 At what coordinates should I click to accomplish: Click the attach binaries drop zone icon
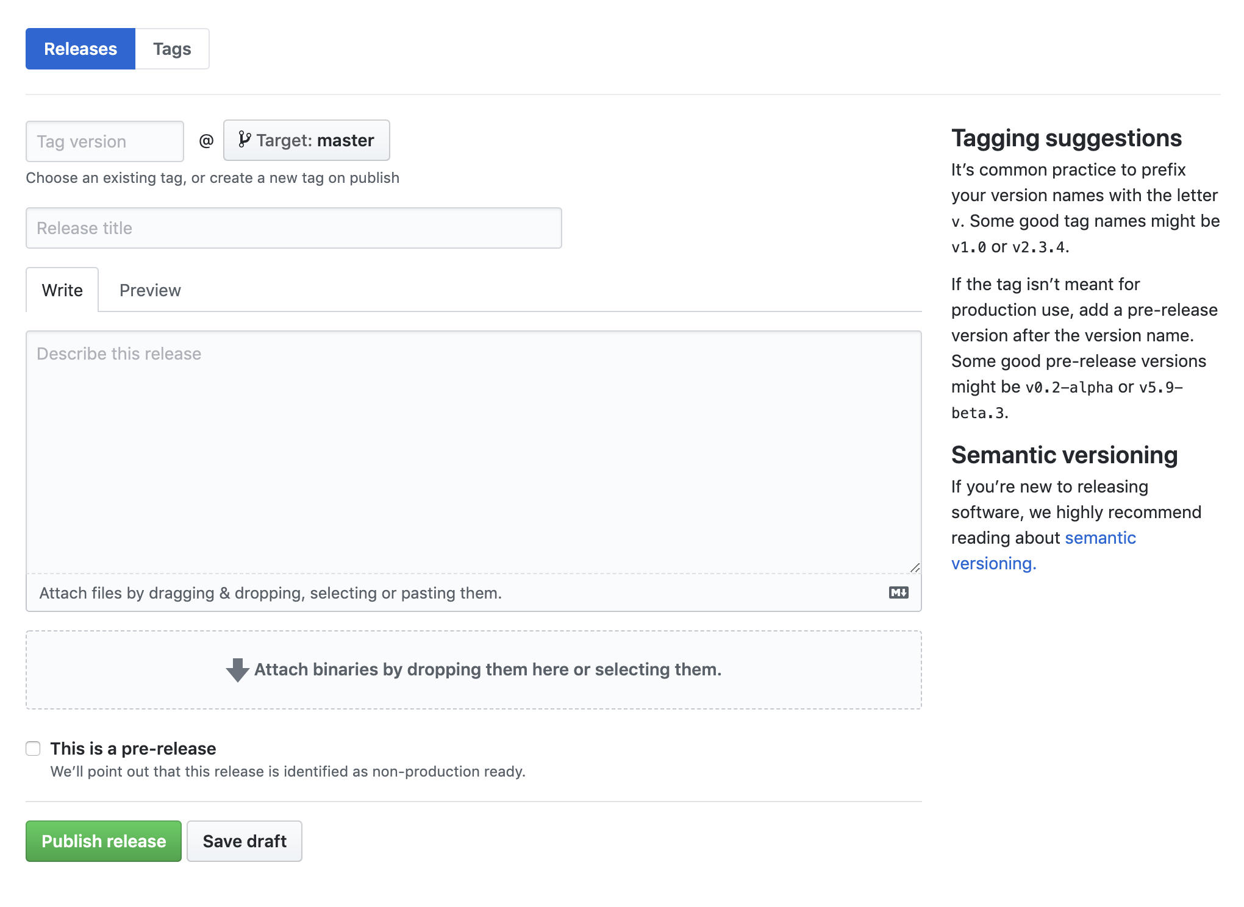pos(238,669)
